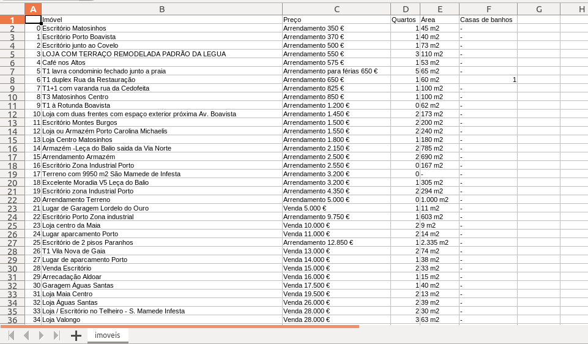Click column H header

tap(581, 9)
